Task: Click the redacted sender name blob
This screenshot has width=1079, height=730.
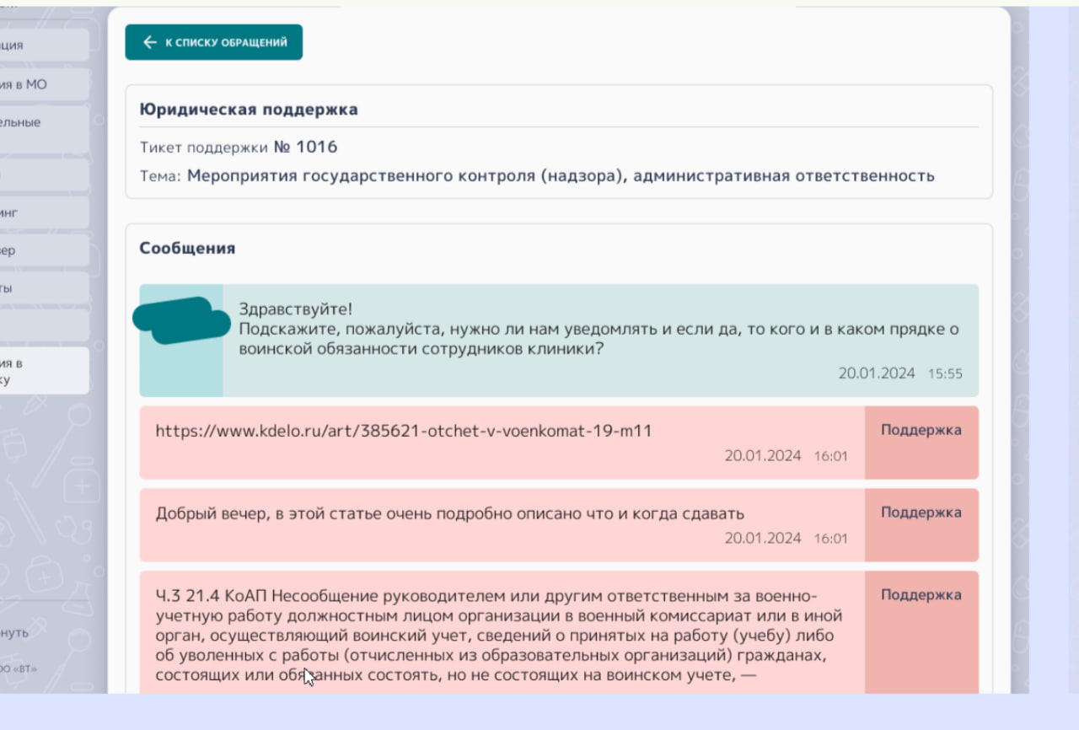Action: (x=181, y=320)
